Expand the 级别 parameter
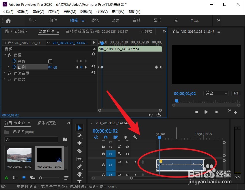The height and width of the screenshot is (190, 245). [x=8, y=67]
